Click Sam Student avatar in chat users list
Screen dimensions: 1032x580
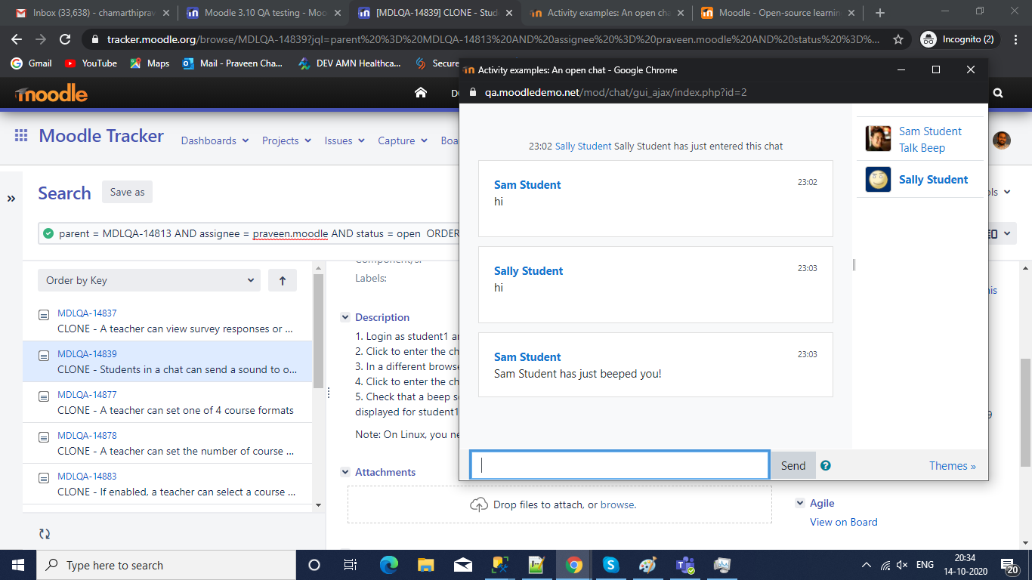878,139
